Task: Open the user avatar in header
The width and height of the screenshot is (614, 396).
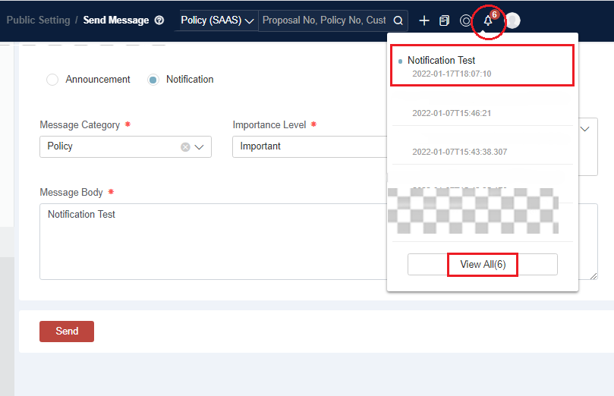Action: [x=513, y=20]
